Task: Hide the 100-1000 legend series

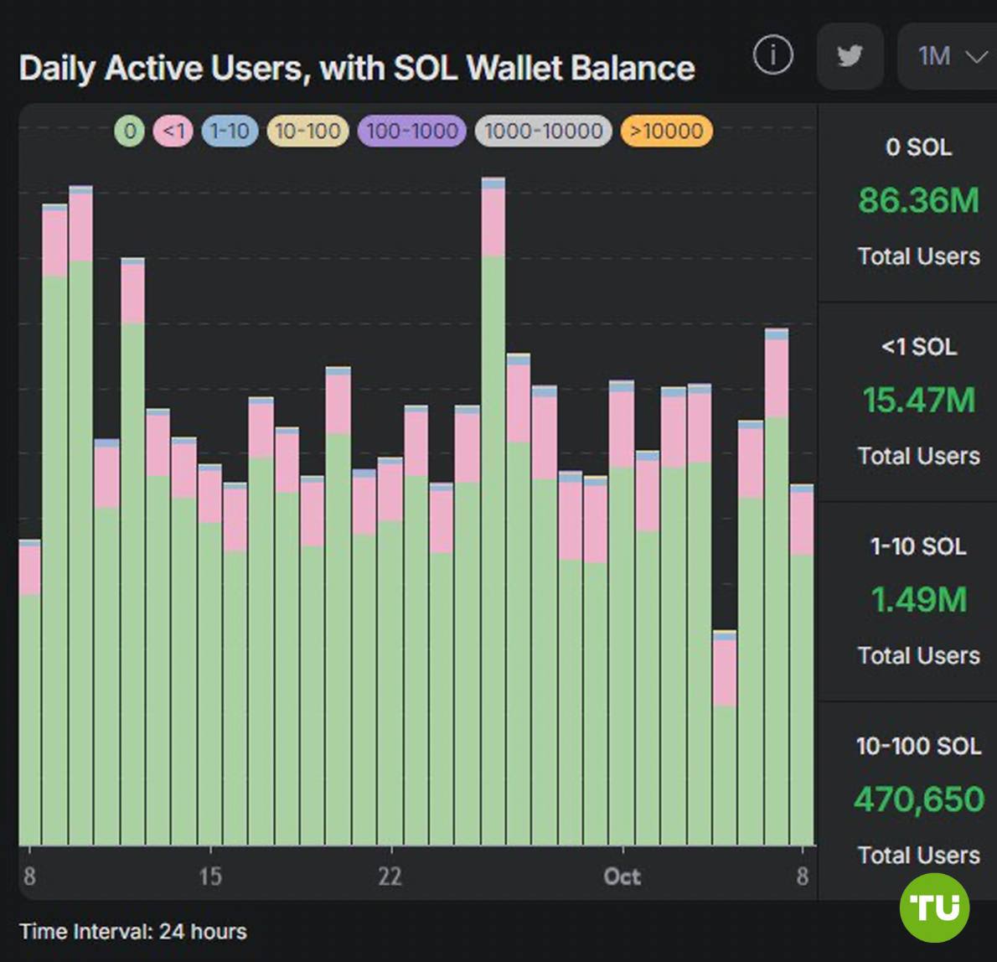Action: (x=412, y=131)
